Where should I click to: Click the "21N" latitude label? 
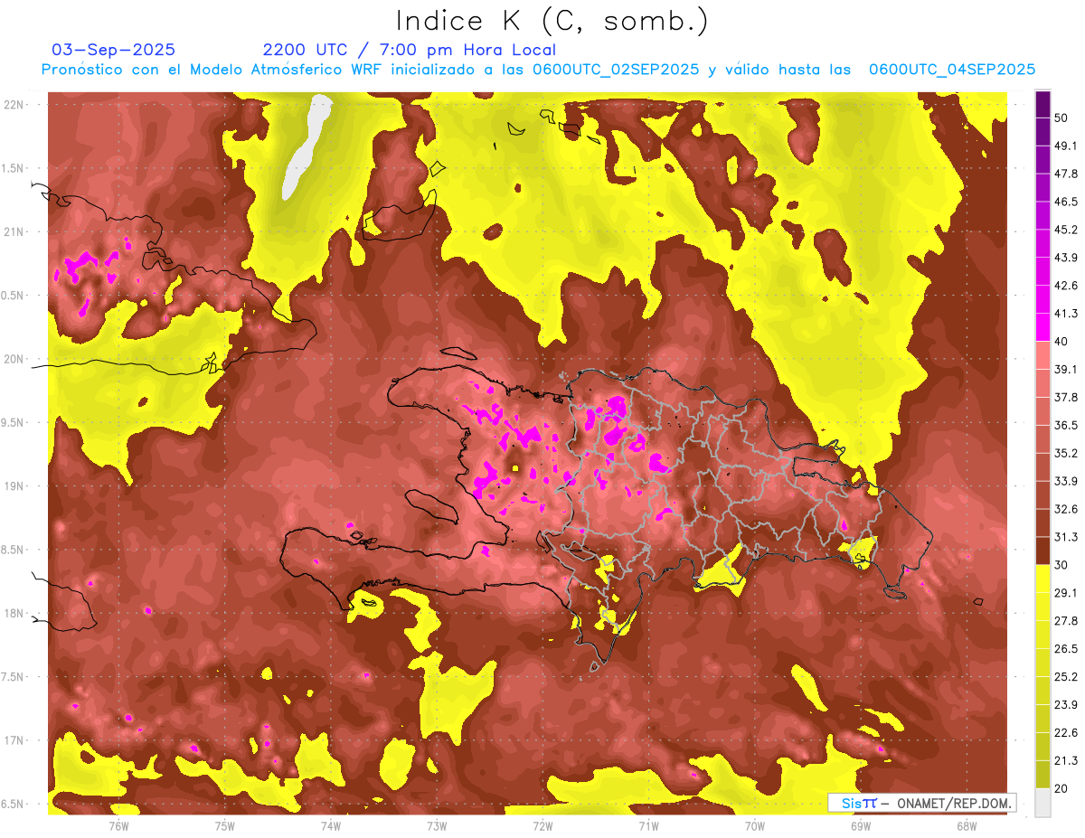click(x=14, y=231)
